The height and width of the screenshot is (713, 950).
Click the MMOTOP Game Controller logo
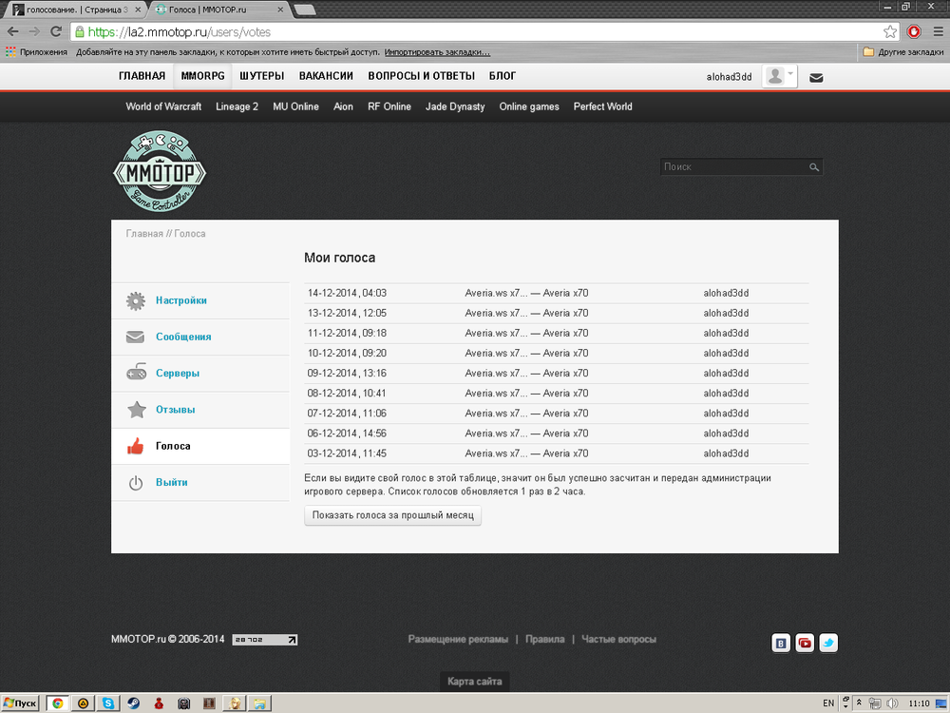(x=159, y=172)
